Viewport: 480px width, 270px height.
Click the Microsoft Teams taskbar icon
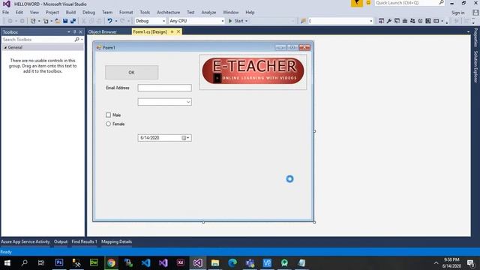point(250,262)
